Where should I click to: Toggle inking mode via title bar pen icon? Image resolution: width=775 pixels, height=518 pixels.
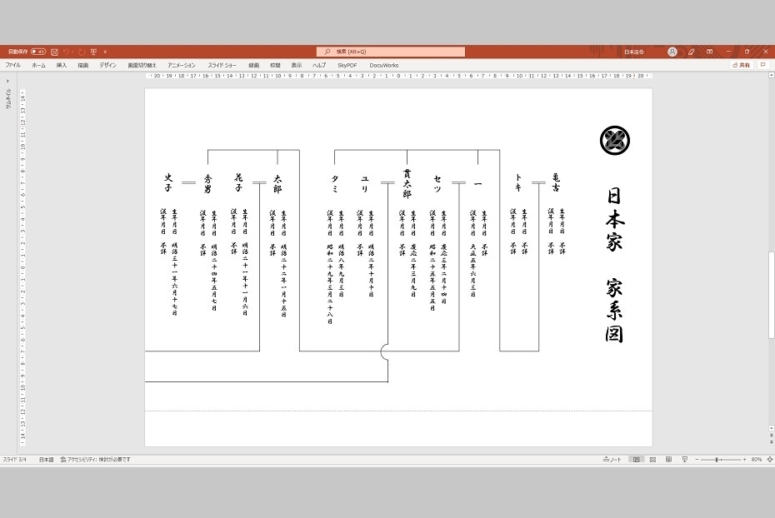(x=692, y=51)
